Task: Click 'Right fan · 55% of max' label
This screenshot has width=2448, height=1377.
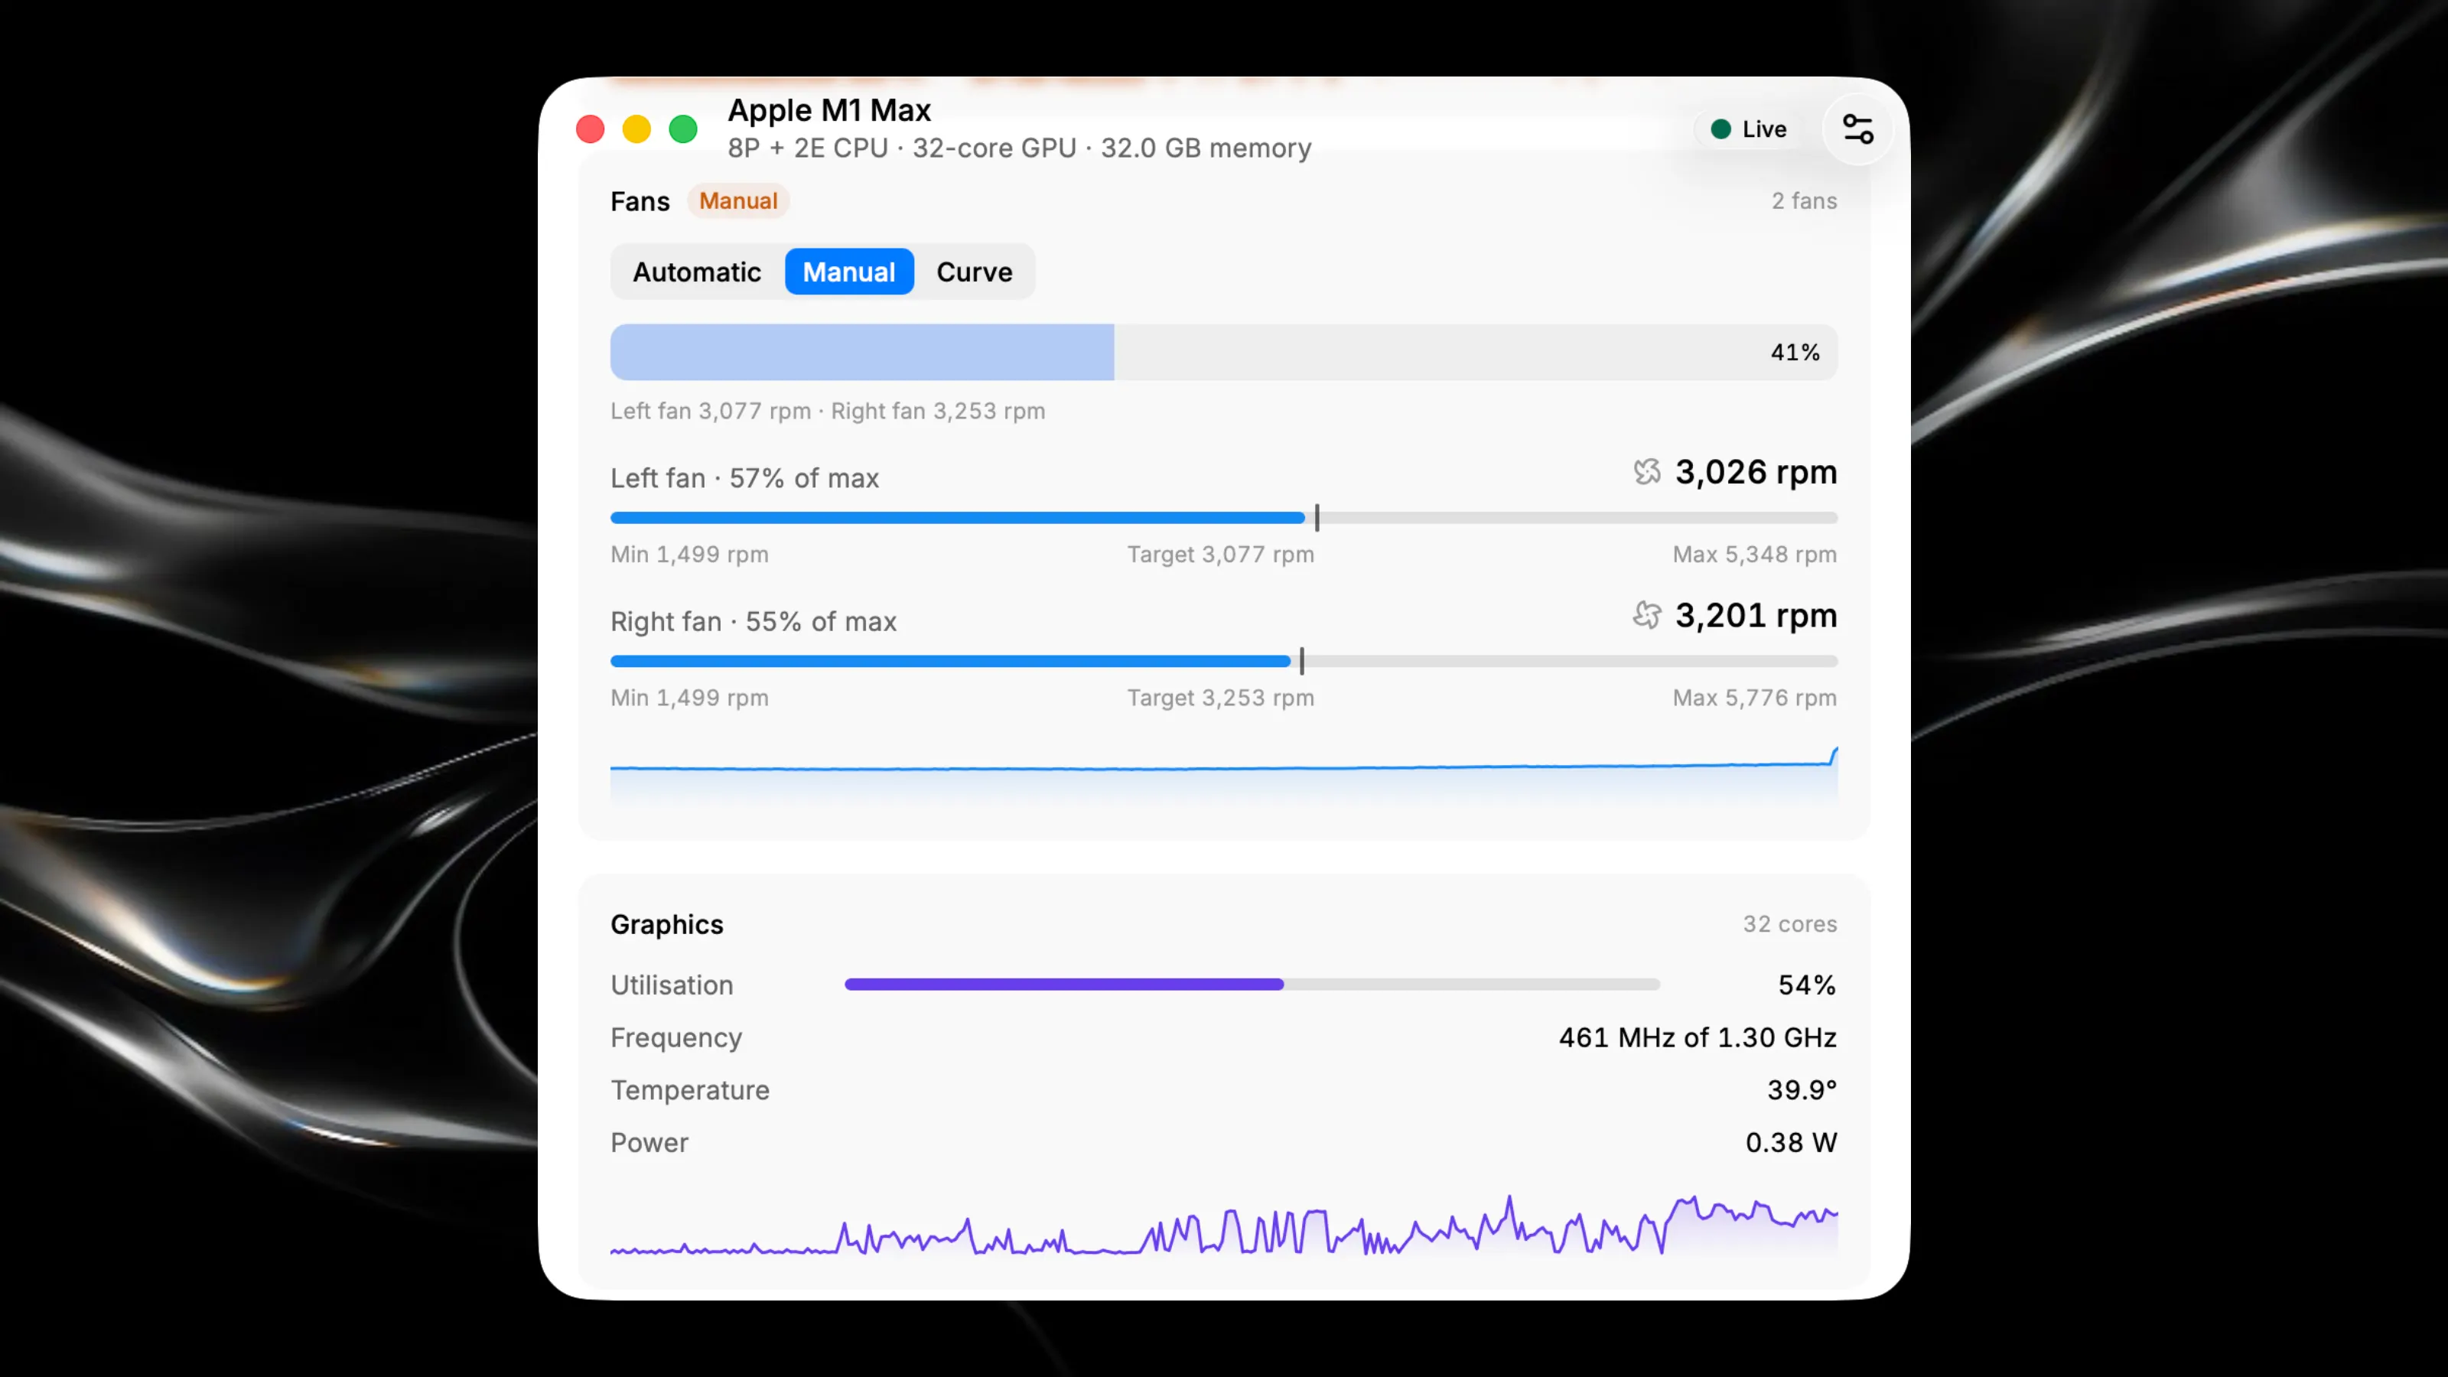Action: 754,621
